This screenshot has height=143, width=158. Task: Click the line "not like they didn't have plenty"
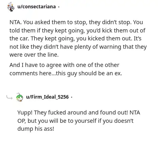pos(78,47)
